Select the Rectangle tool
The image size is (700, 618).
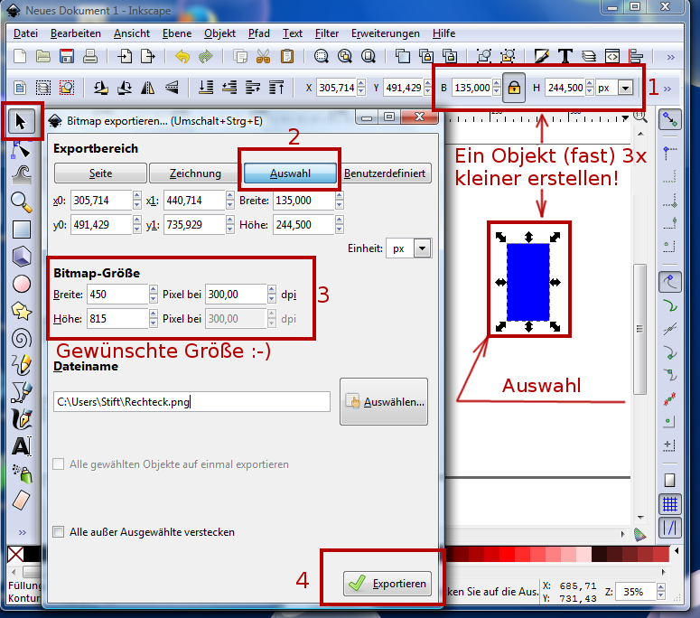click(x=21, y=229)
